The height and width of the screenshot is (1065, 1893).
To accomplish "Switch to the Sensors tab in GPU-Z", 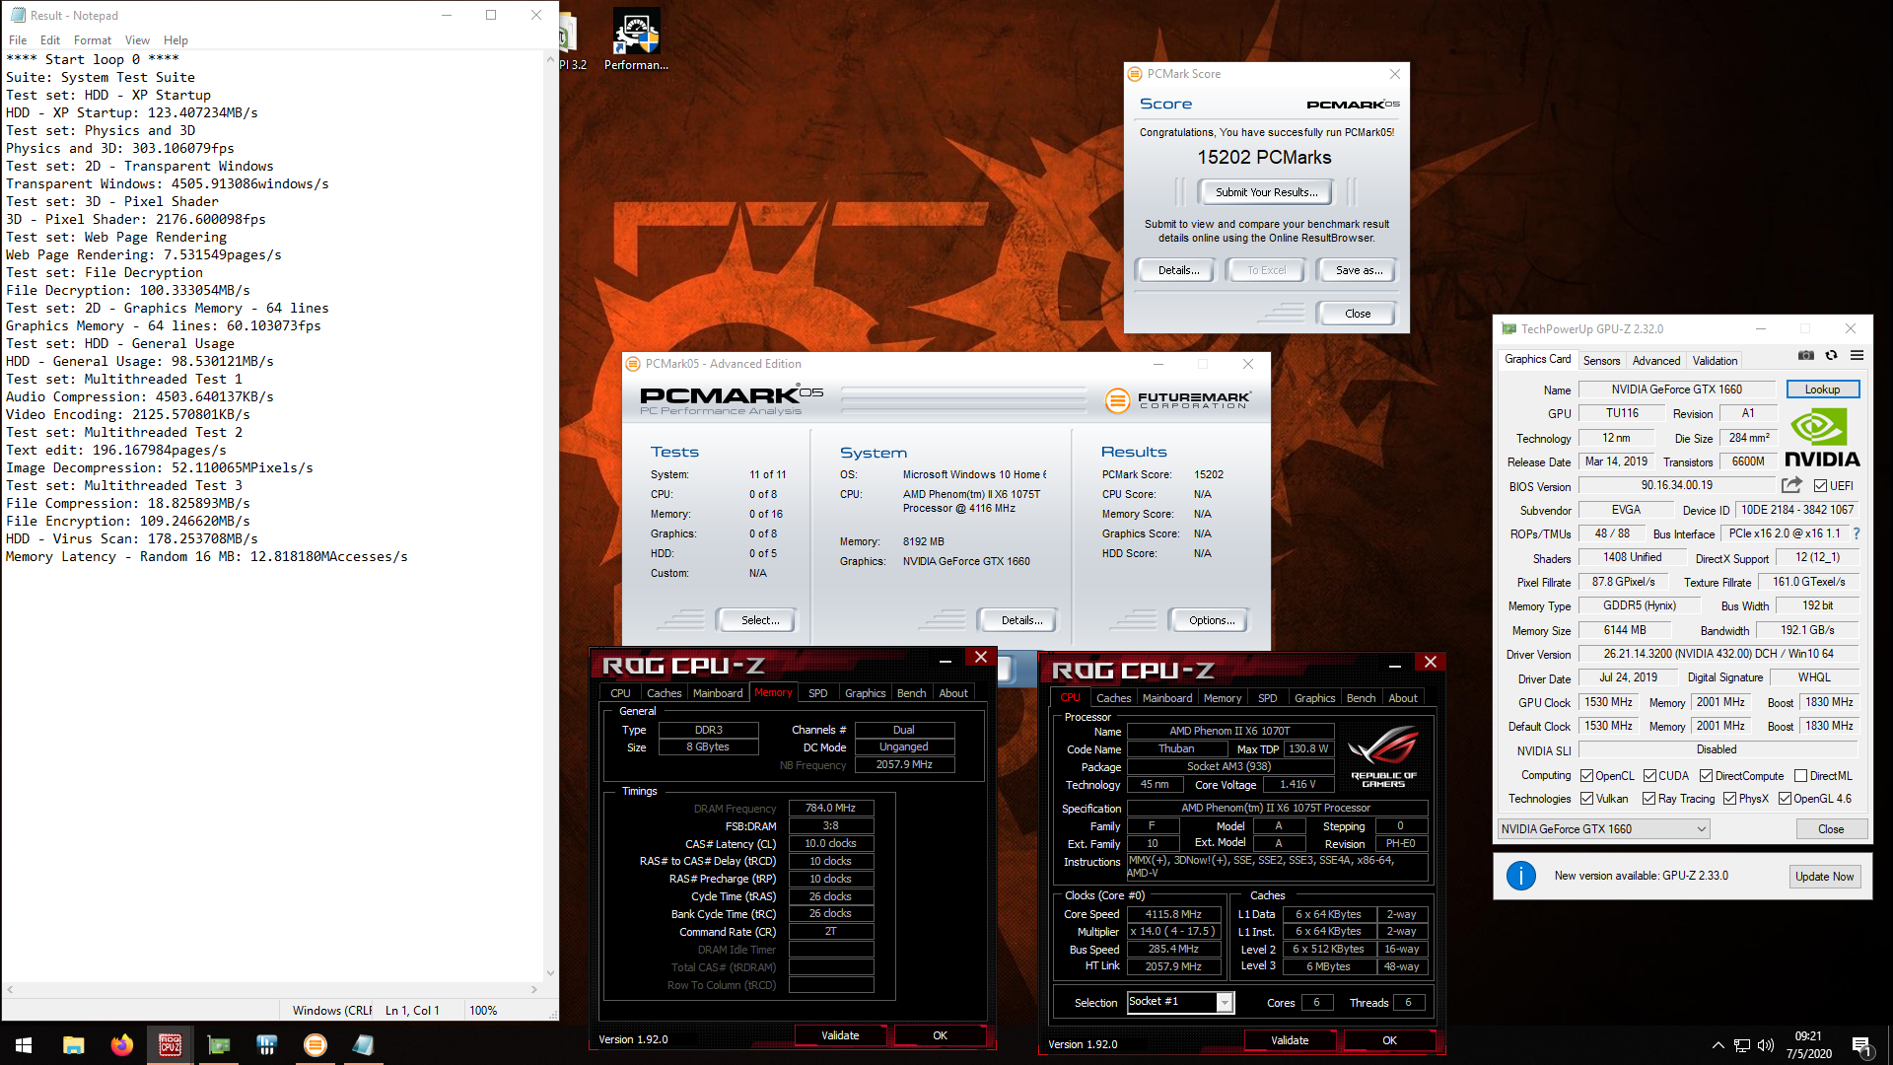I will [x=1601, y=361].
